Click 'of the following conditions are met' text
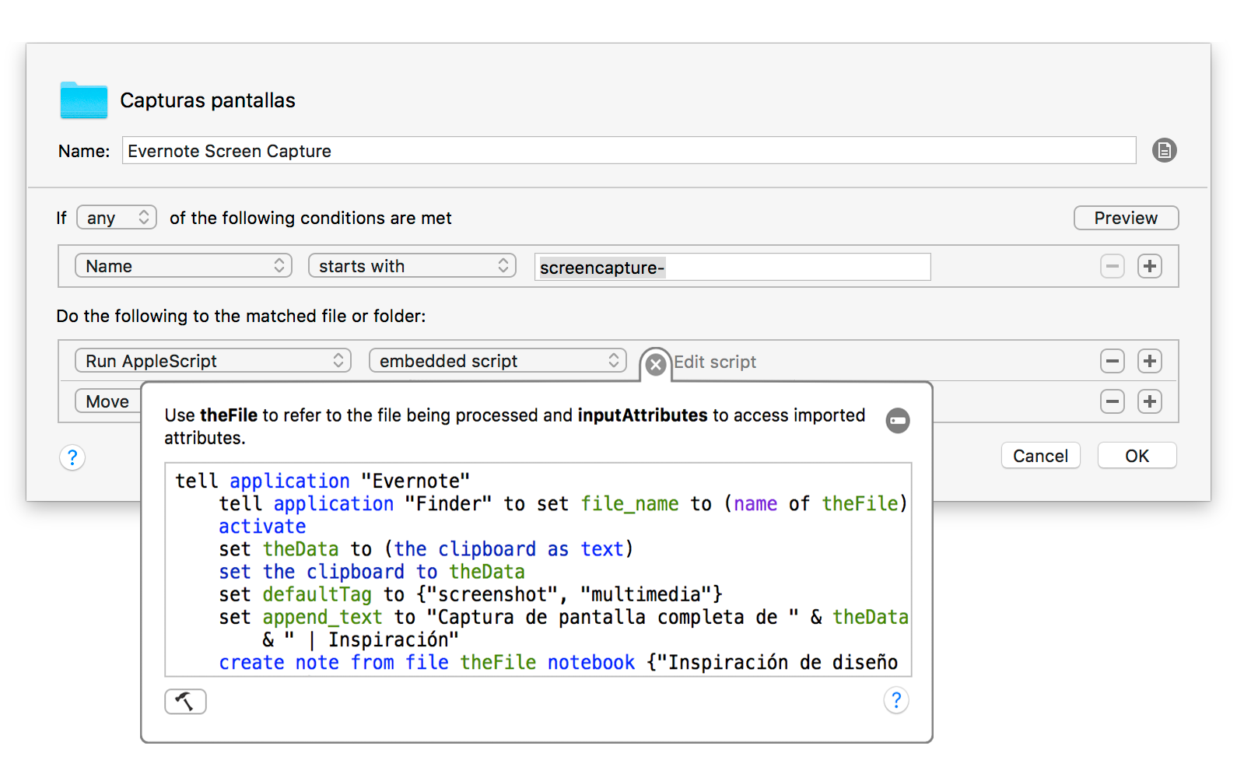 [310, 218]
